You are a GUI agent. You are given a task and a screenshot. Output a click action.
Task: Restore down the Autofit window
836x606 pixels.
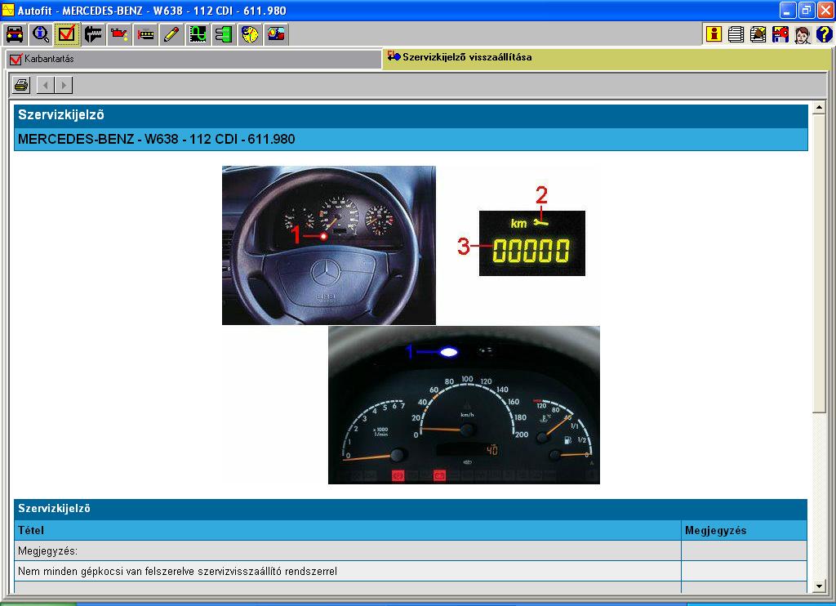806,10
